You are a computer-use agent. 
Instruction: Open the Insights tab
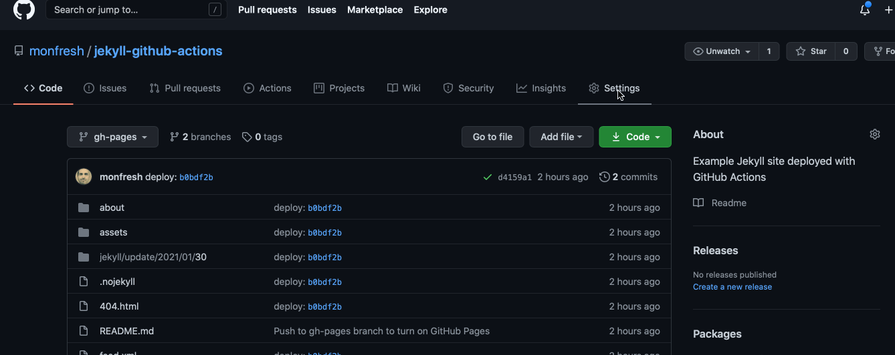point(541,88)
